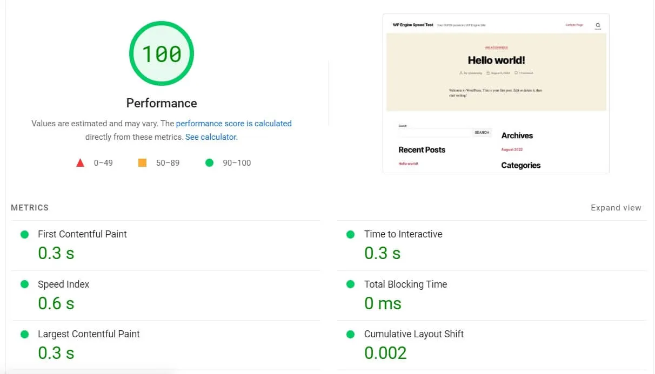
Task: Click Expand view in Metrics section
Action: tap(616, 208)
